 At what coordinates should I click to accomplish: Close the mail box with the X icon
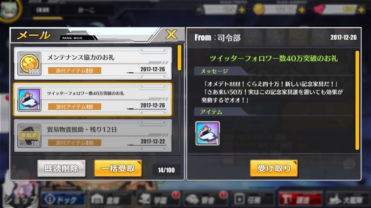coord(171,35)
